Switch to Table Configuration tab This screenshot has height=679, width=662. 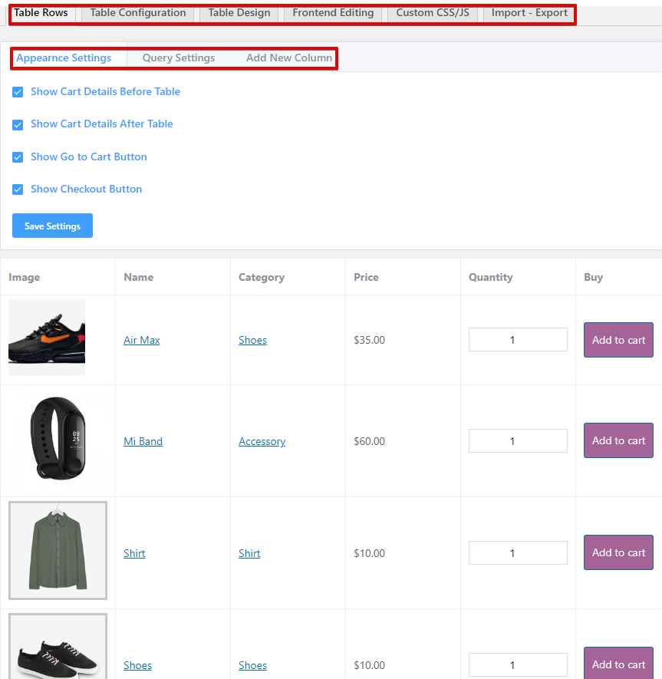pyautogui.click(x=138, y=13)
